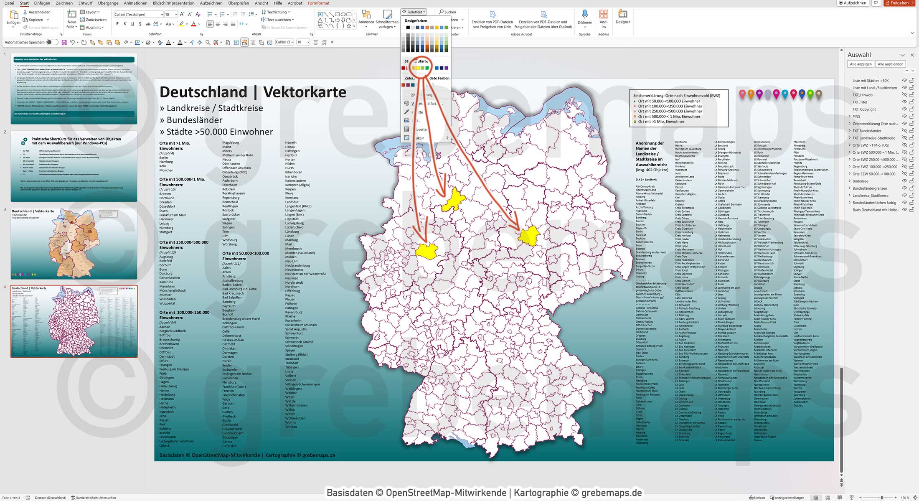Click the Freigeben button at top right
Viewport: 919px width, 501px height.
[x=899, y=3]
